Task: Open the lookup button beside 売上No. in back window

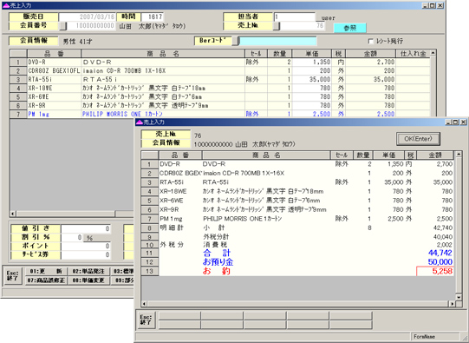Action: [x=277, y=26]
